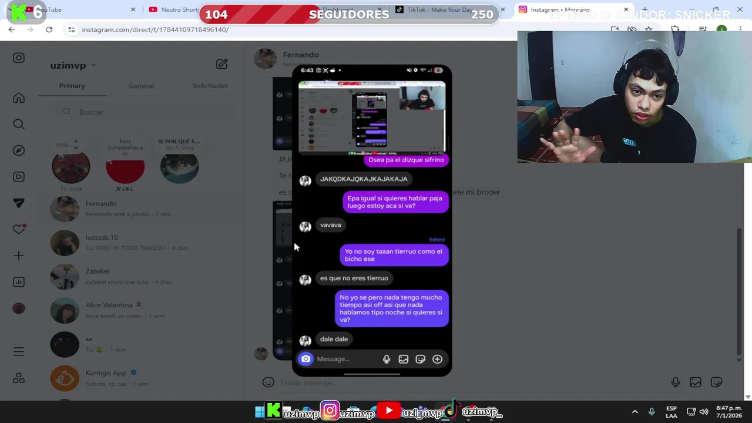Open the Fernando conversation in the list

[141, 209]
